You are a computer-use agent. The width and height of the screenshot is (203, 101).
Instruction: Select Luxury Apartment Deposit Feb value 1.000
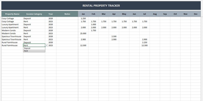[x=94, y=24]
